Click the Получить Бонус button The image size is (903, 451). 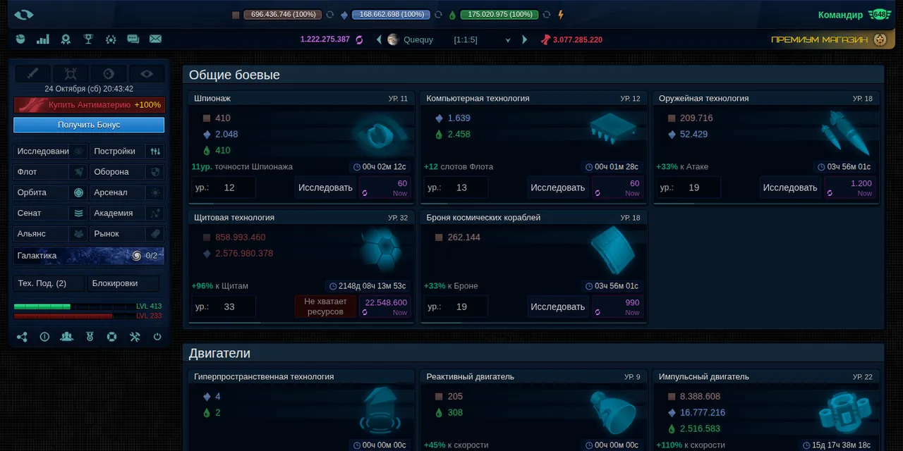click(x=89, y=125)
